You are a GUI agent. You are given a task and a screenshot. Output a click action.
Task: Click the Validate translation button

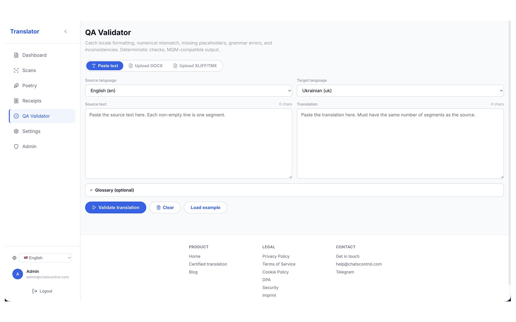[x=115, y=208]
